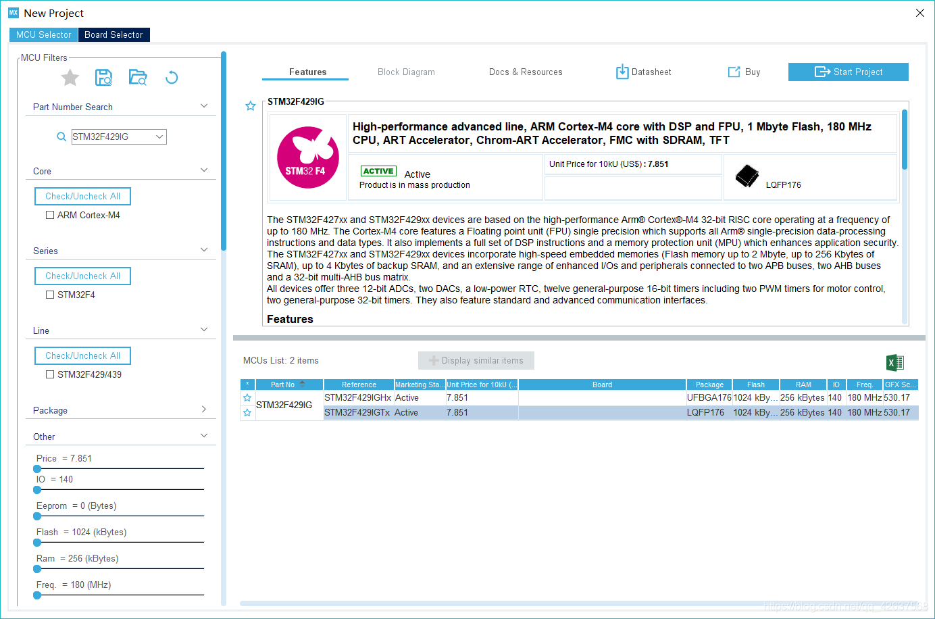Open the Features tab
935x619 pixels.
[x=307, y=72]
